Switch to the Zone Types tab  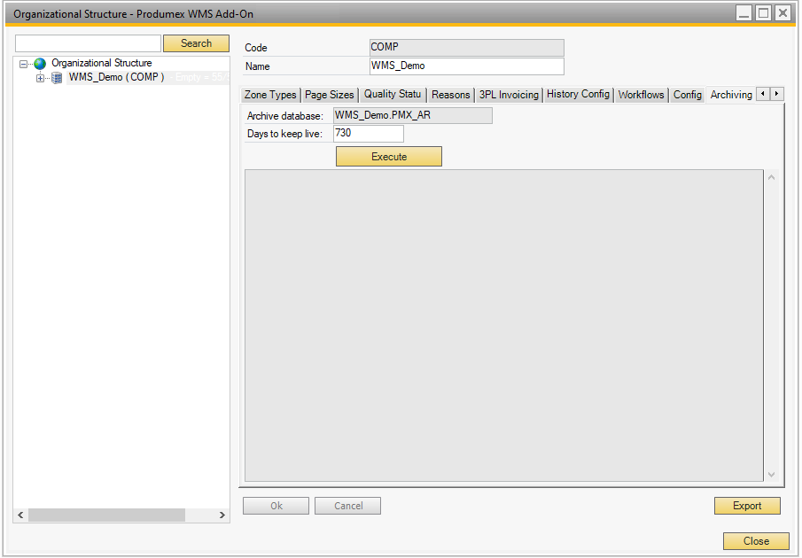(270, 94)
